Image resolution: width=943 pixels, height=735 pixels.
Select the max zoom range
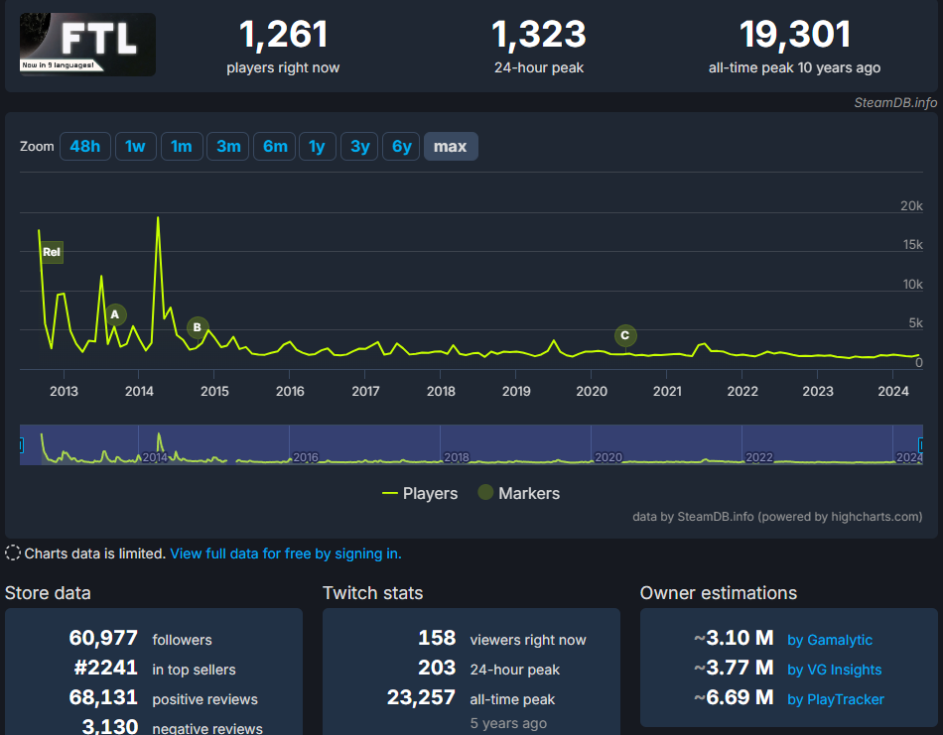point(451,147)
